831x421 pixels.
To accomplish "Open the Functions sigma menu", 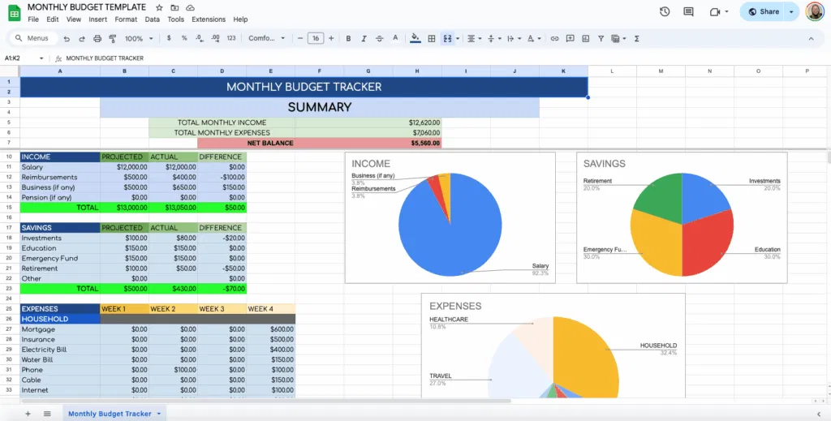I will [636, 38].
